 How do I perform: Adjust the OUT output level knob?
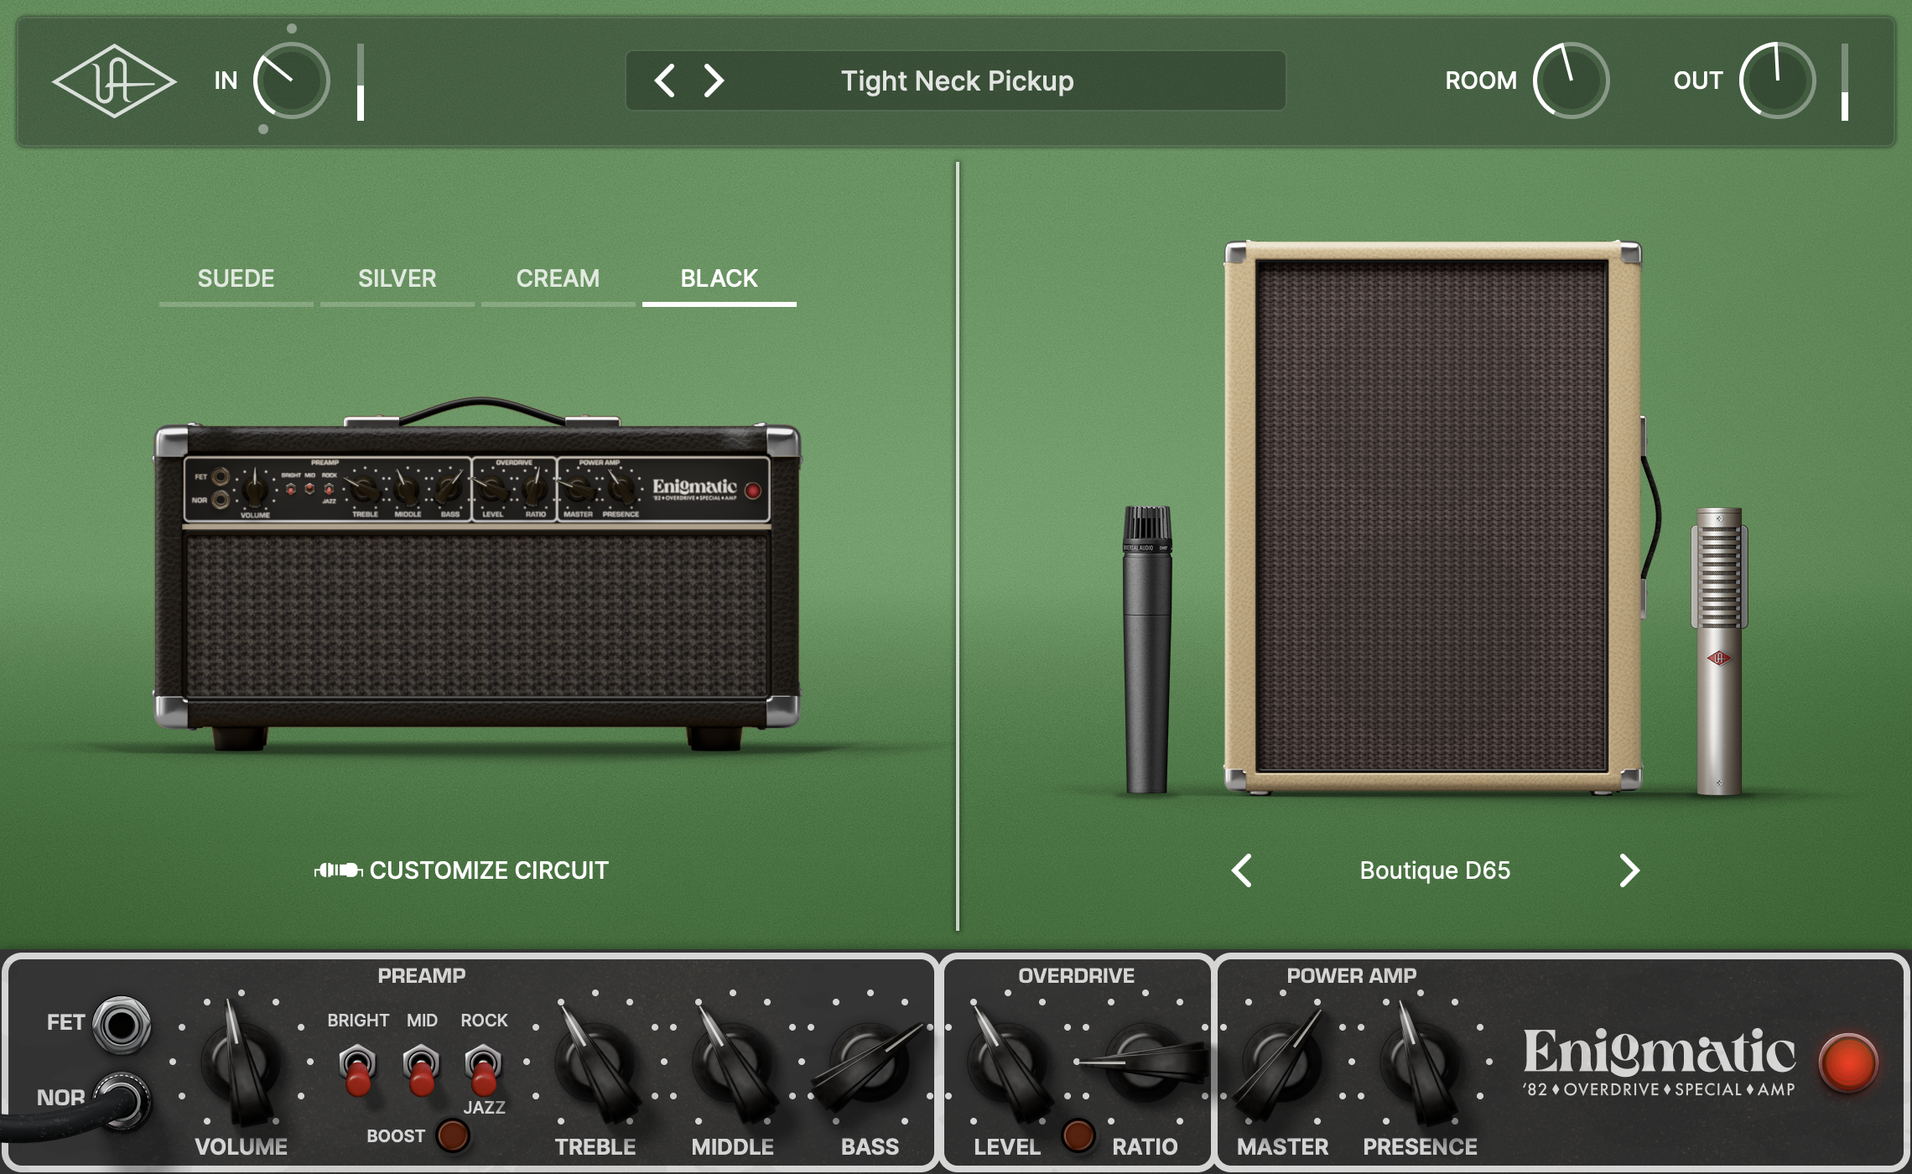pos(1777,81)
